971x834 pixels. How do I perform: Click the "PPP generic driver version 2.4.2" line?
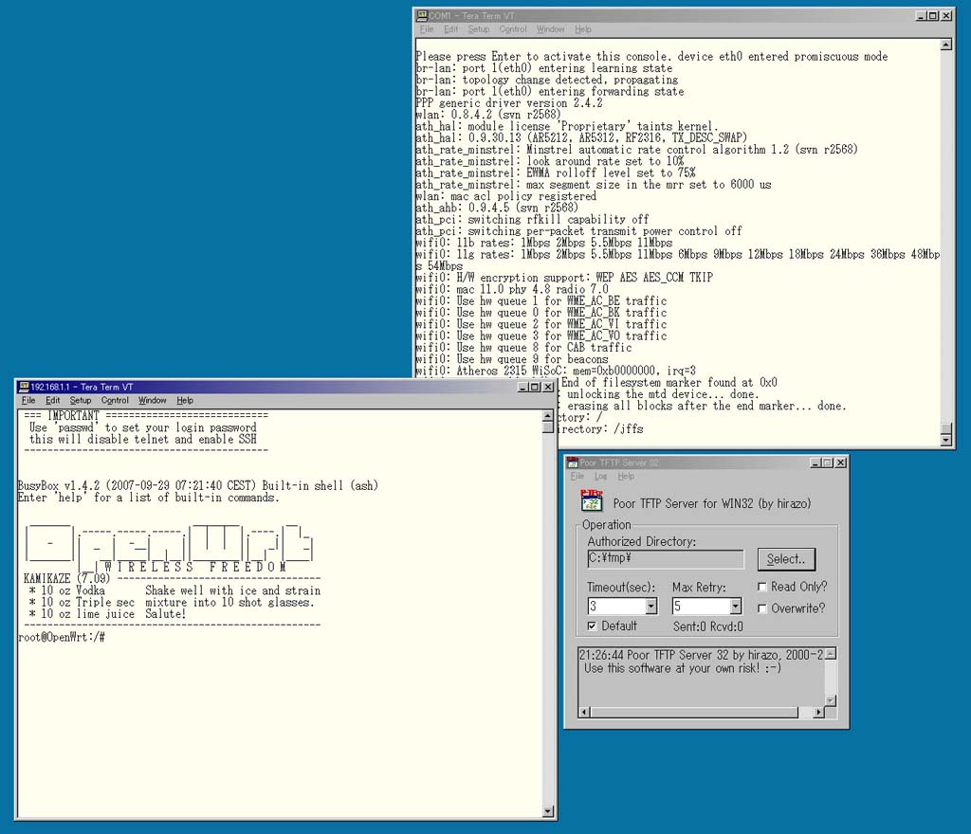[x=509, y=103]
